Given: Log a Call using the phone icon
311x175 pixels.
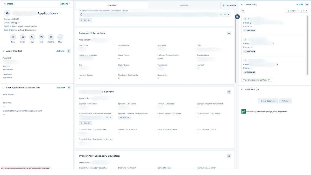Looking at the screenshot, I should pyautogui.click(x=32, y=37).
